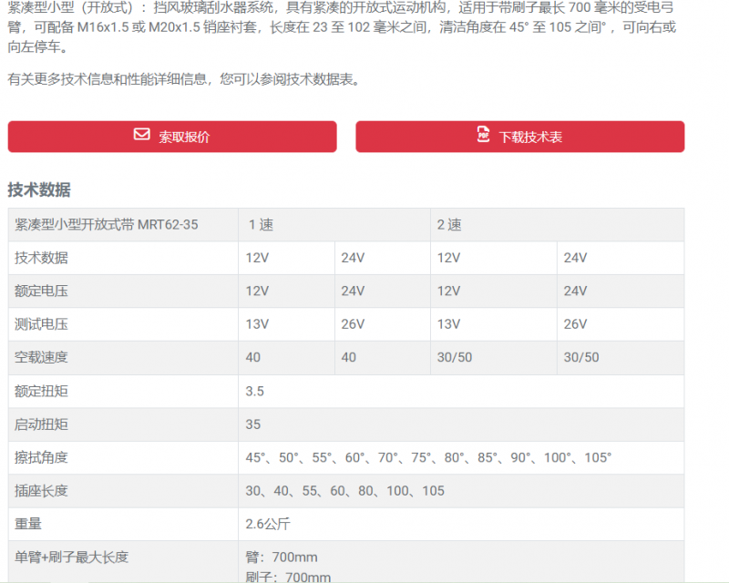Select the 紧凑型小型开放式带 MRT62-35 header cell

point(123,225)
